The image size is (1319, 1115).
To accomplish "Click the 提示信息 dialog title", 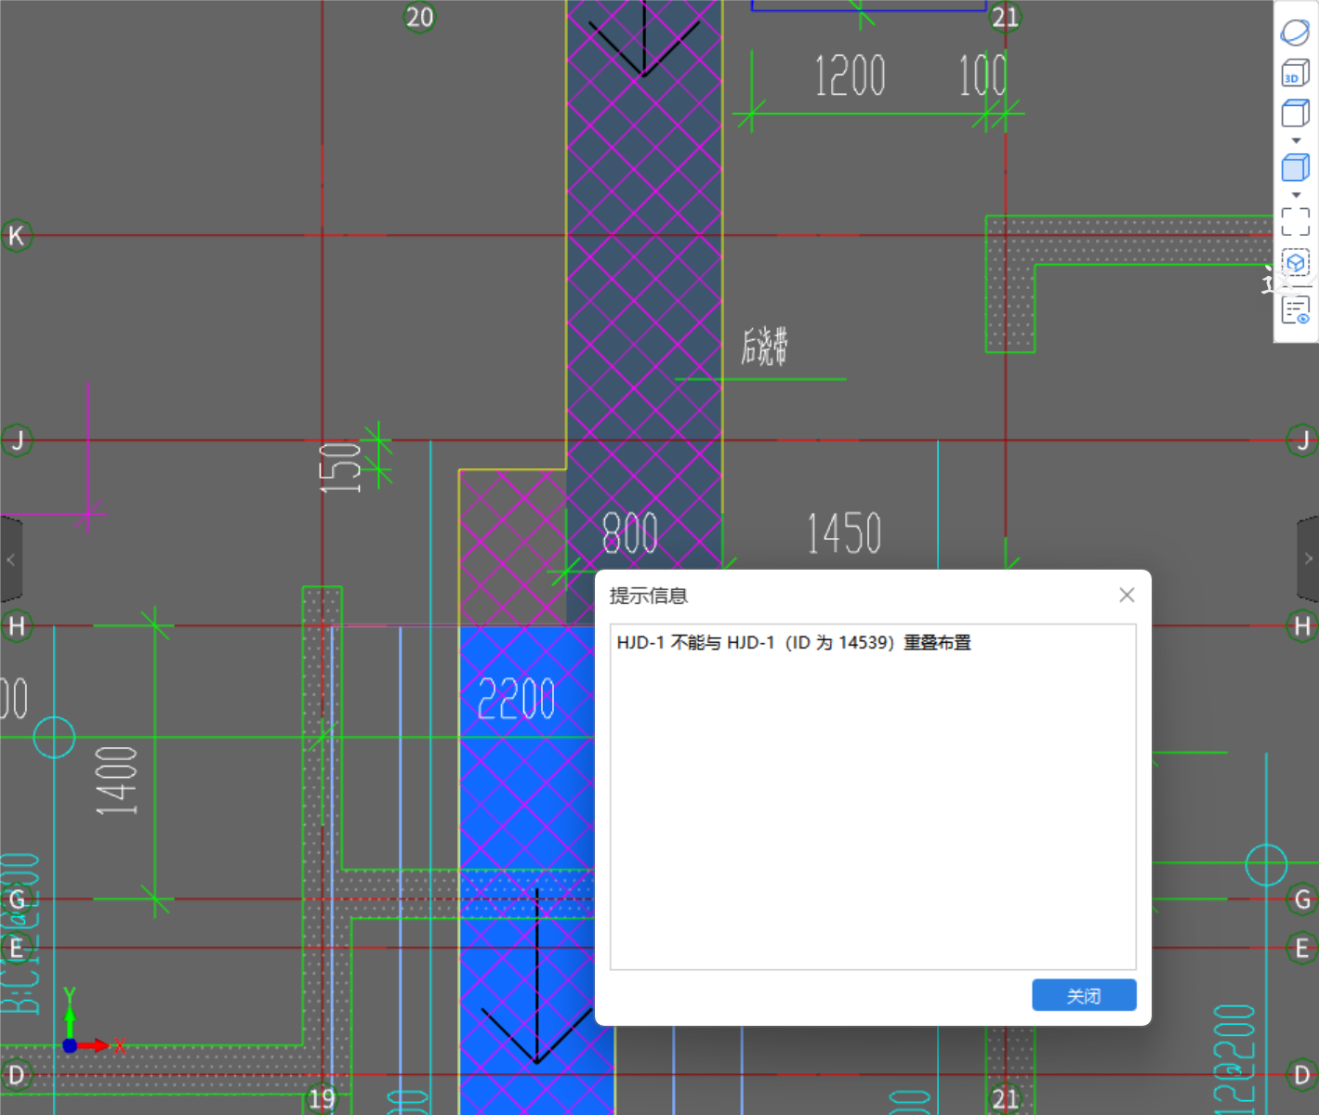I will click(648, 596).
